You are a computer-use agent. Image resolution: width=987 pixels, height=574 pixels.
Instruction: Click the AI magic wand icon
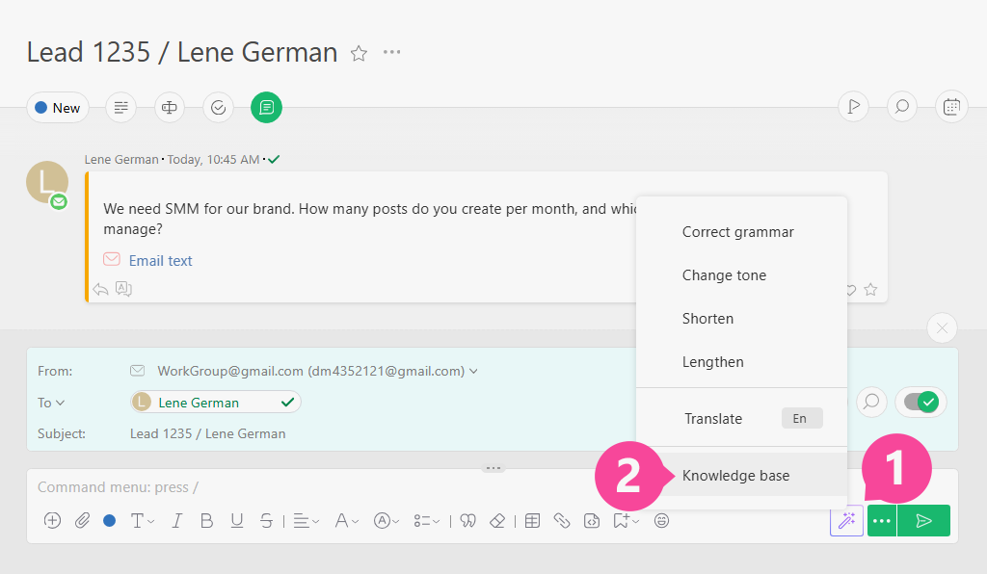click(846, 521)
